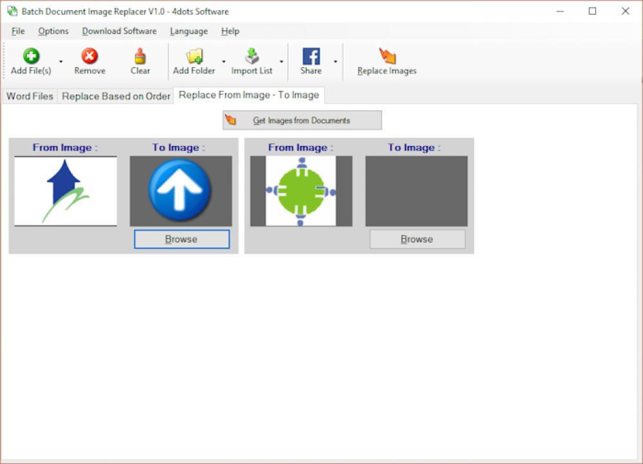Image resolution: width=643 pixels, height=464 pixels.
Task: Open the Replace Based on Order tab
Action: (x=116, y=96)
